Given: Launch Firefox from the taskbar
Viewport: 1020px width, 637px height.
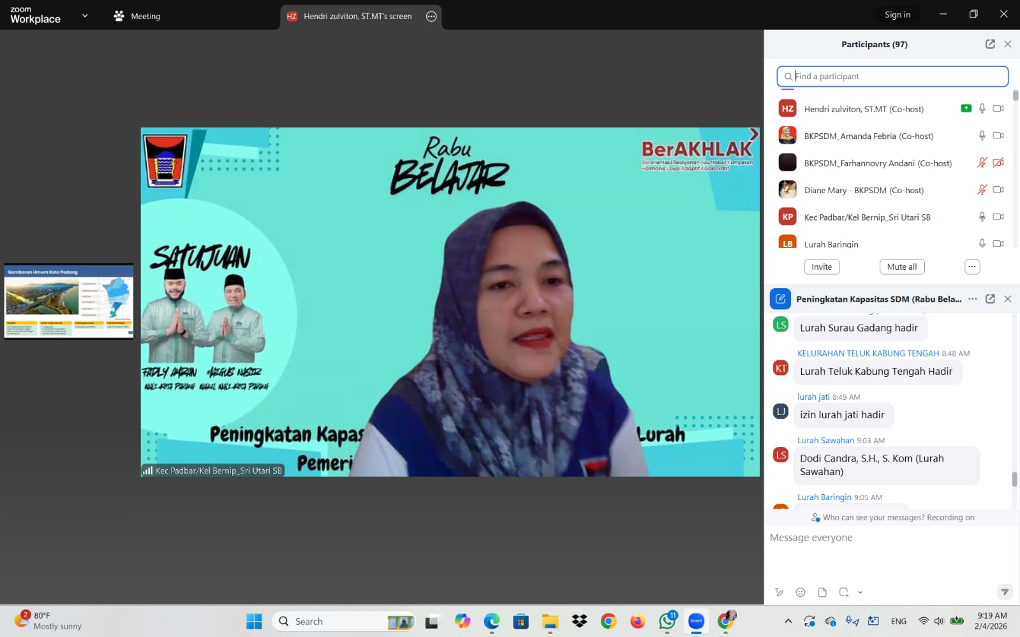Looking at the screenshot, I should (637, 621).
